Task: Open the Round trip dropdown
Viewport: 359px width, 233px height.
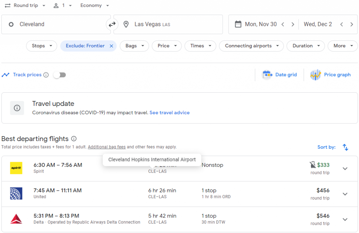Action: point(25,6)
